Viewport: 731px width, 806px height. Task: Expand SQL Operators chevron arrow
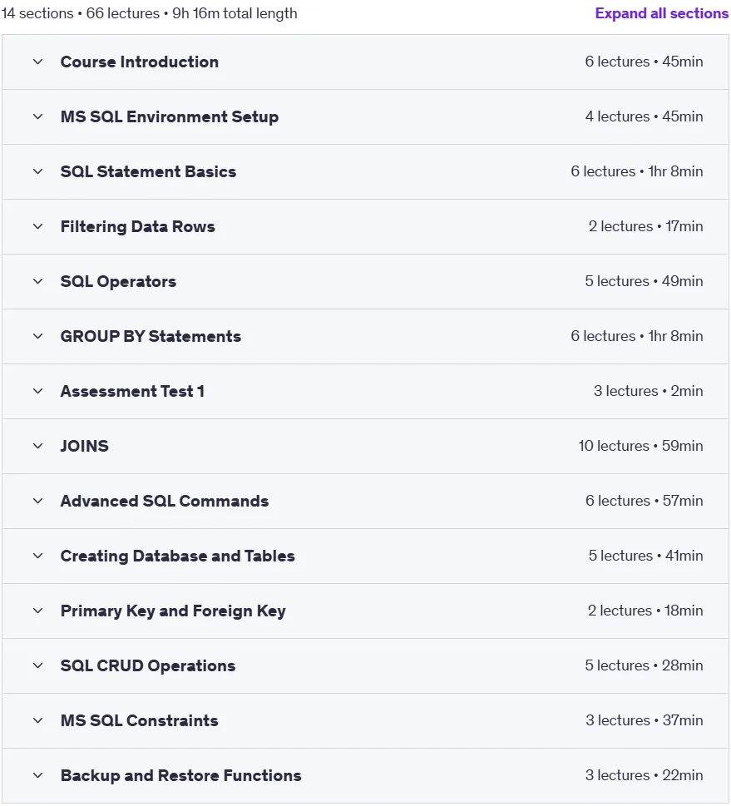tap(37, 281)
